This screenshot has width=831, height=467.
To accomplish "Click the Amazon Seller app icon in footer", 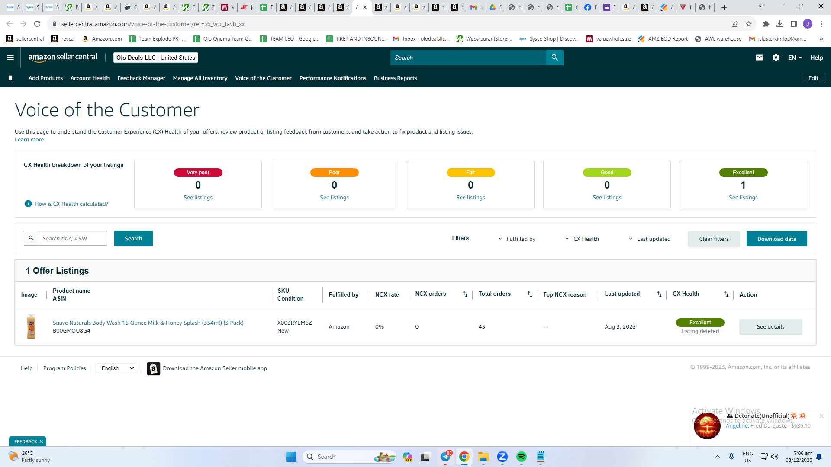I will 154,368.
